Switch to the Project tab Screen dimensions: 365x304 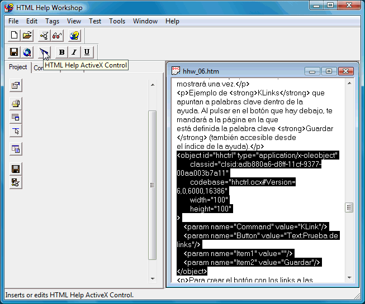point(18,67)
